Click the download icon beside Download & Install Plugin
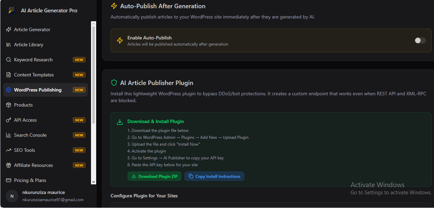The width and height of the screenshot is (434, 208). click(x=120, y=122)
